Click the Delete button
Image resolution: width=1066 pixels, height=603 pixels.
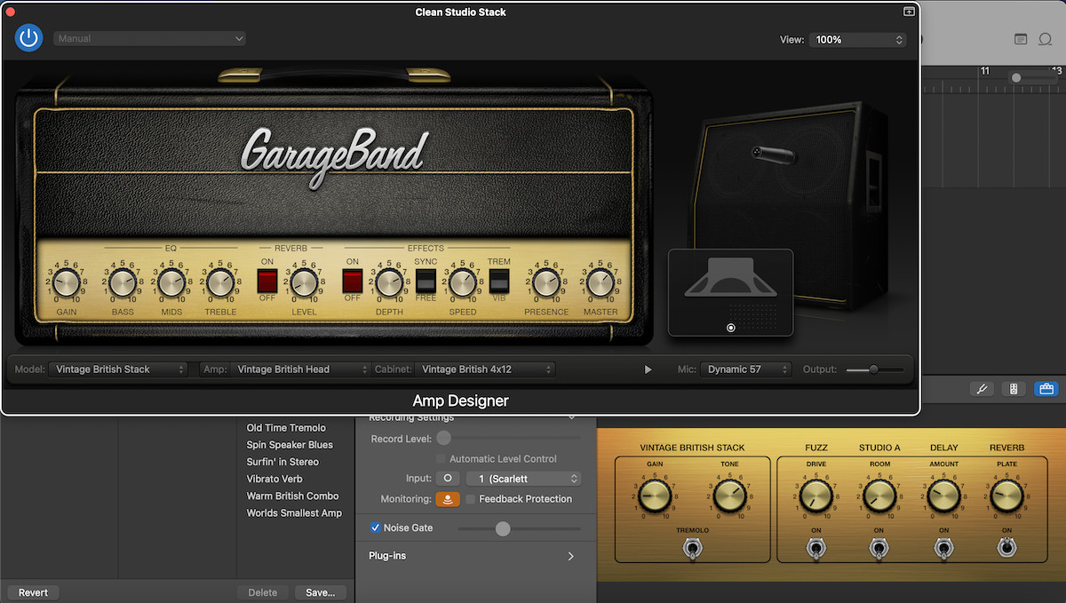(262, 592)
